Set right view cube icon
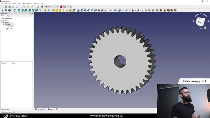Image resolution: width=210 pixels, height=118 pixels. [x=26, y=10]
